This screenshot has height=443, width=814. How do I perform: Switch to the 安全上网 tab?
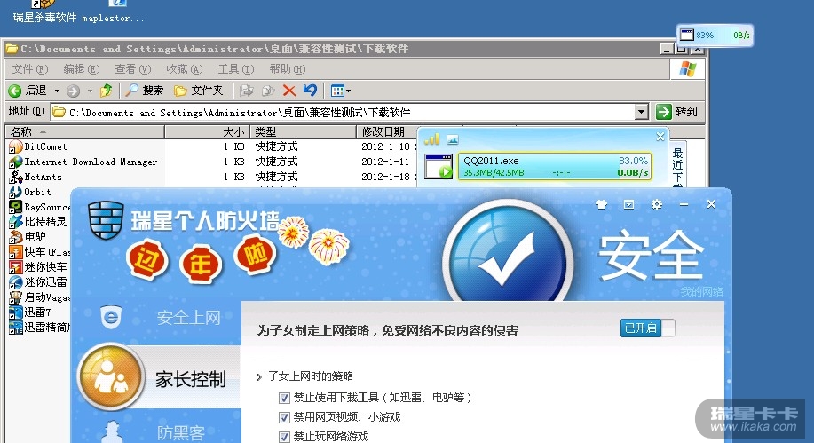188,317
